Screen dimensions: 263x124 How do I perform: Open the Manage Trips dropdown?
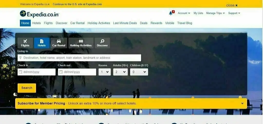pyautogui.click(x=215, y=13)
